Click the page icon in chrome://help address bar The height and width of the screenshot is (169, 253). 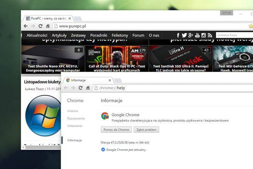[96, 88]
